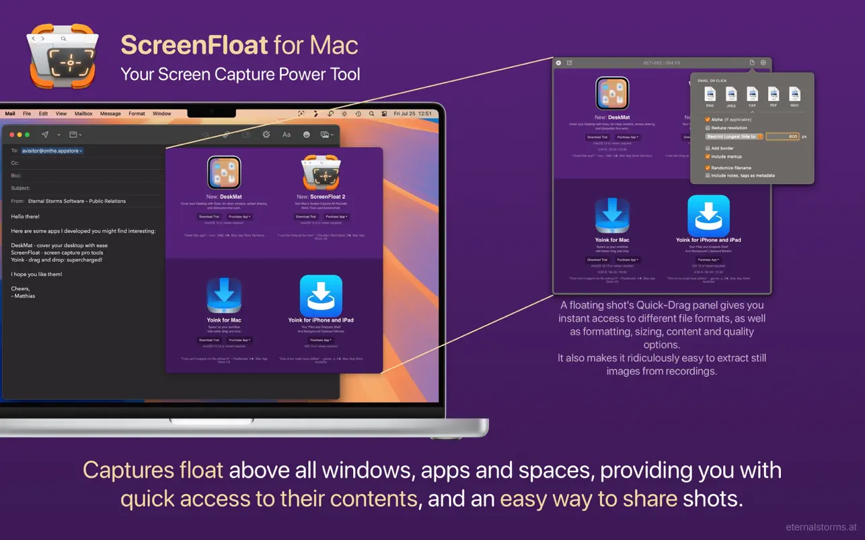The height and width of the screenshot is (540, 865).
Task: Click 'DeskMat - cover your desktop with ease' line
Action: (59, 245)
